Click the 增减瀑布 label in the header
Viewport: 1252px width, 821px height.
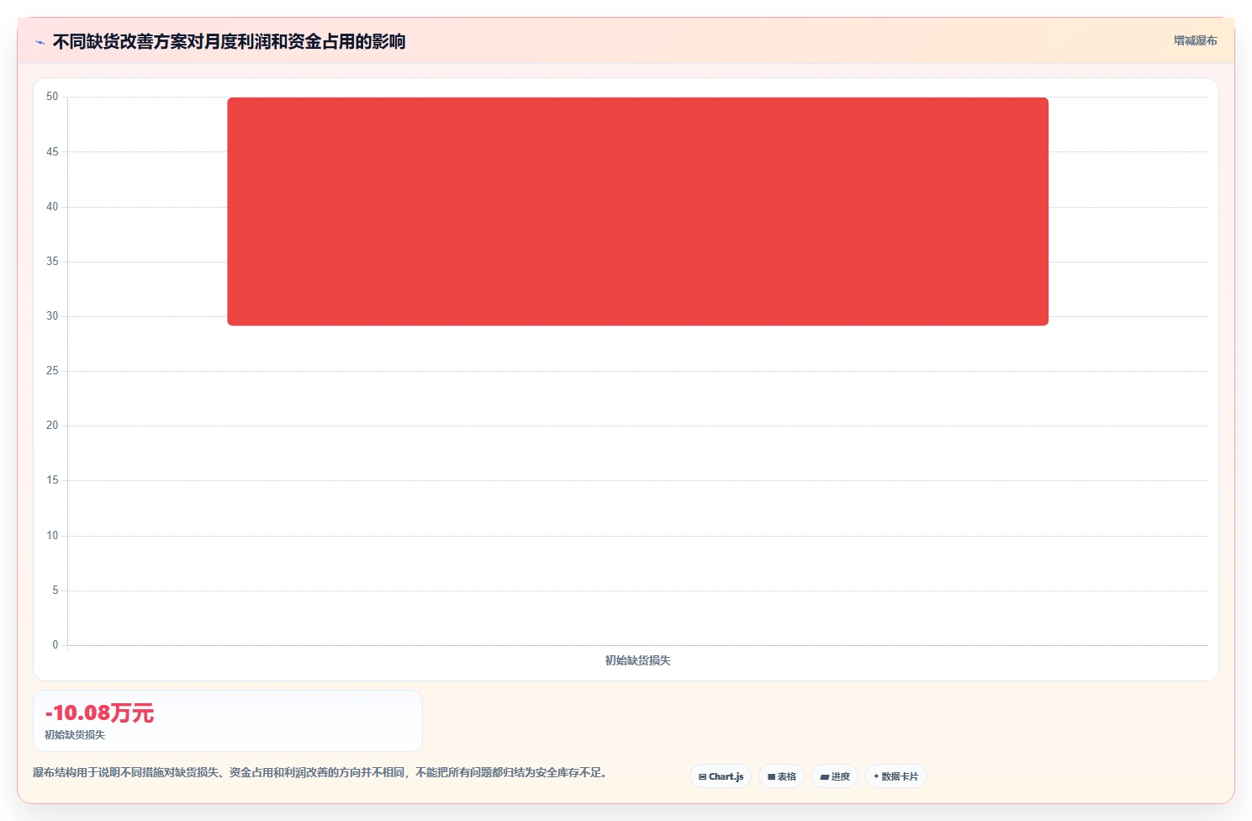pos(1195,40)
